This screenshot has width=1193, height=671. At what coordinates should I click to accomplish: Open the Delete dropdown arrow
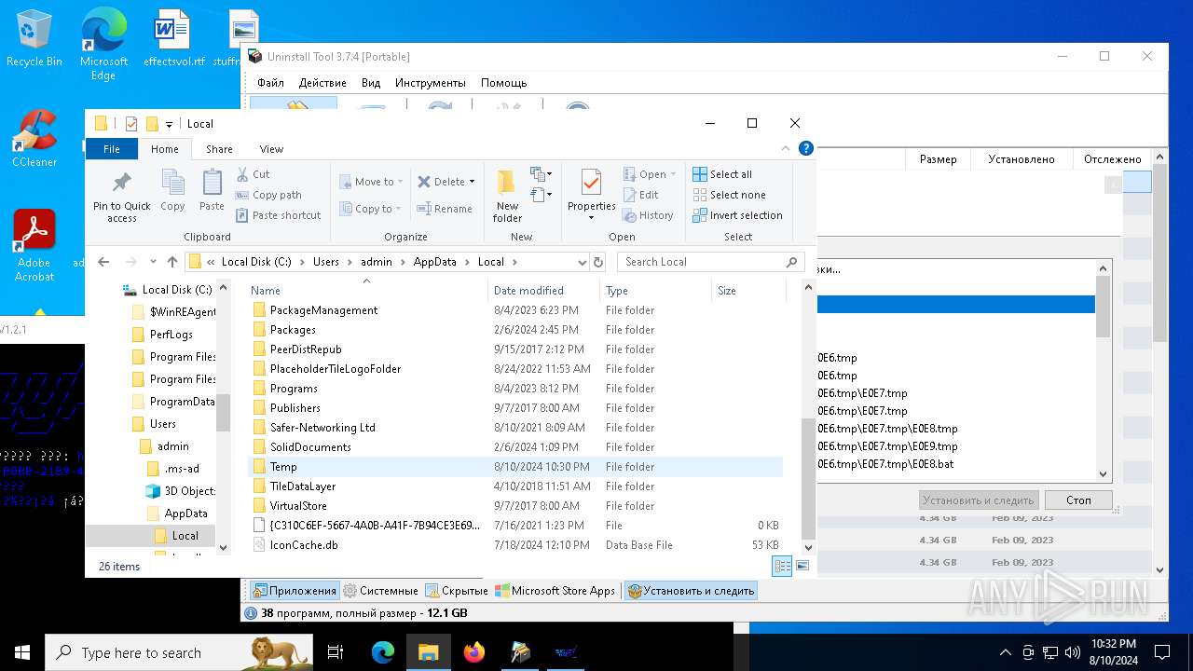pyautogui.click(x=472, y=182)
